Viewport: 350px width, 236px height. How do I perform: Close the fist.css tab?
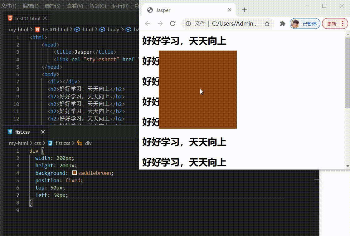click(43, 132)
